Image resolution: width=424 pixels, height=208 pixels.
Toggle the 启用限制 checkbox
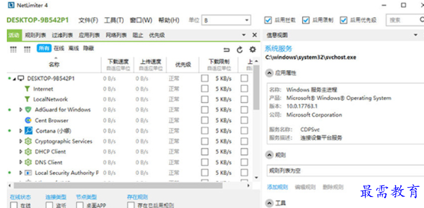tap(306, 20)
